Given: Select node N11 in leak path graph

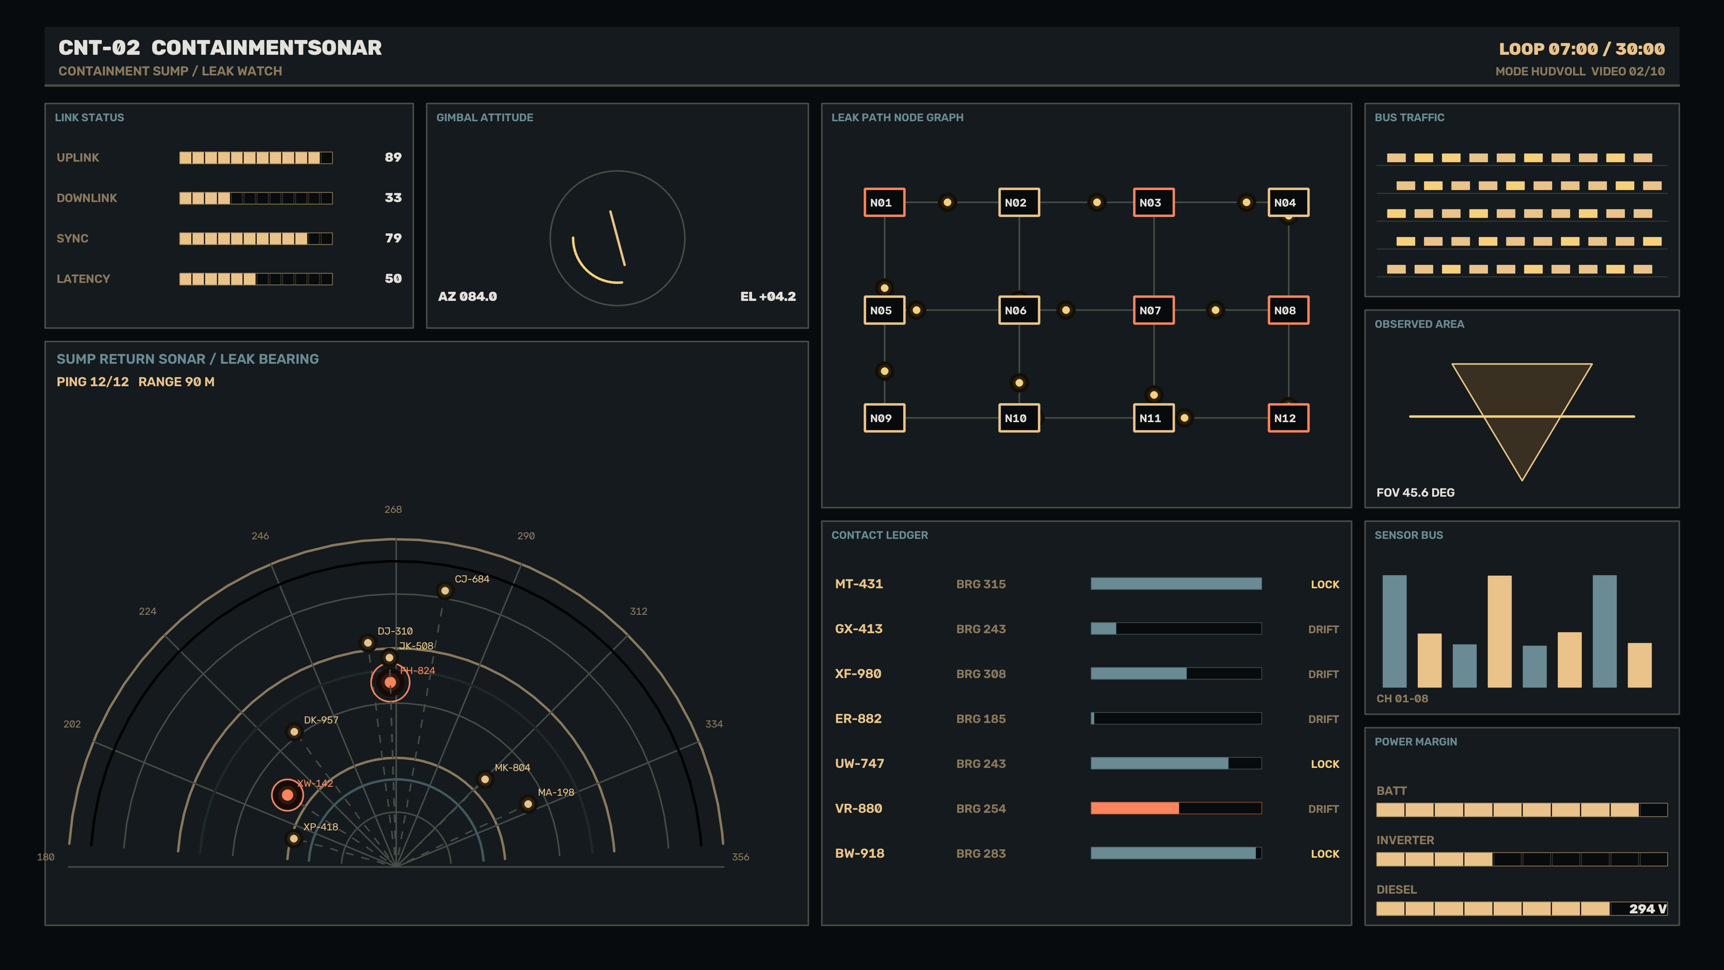Looking at the screenshot, I should pos(1153,418).
